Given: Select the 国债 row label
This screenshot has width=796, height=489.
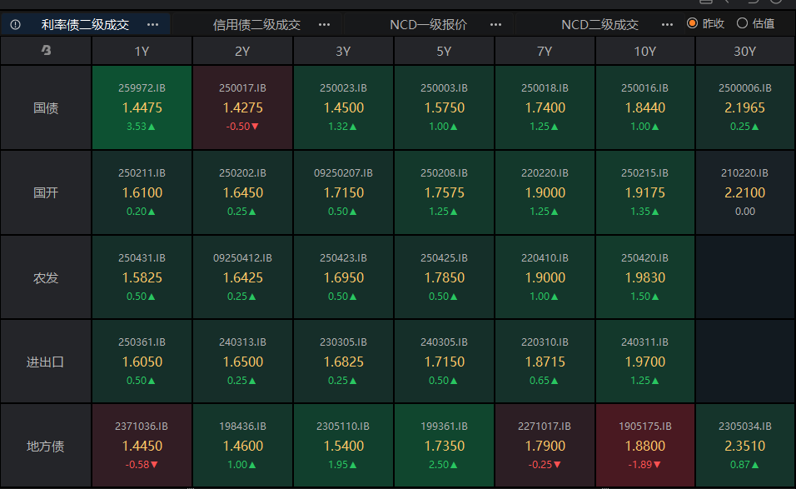Looking at the screenshot, I should pyautogui.click(x=46, y=108).
